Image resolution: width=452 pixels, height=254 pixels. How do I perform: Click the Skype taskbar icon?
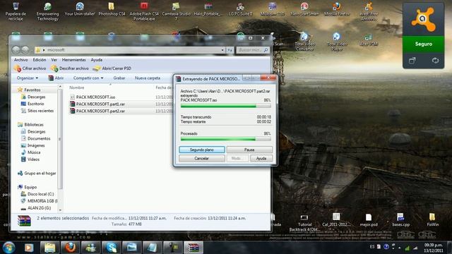coord(112,248)
